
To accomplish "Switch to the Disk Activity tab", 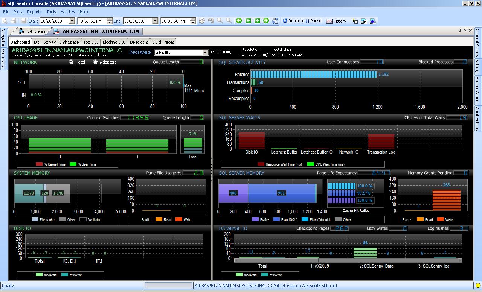I will [x=45, y=42].
